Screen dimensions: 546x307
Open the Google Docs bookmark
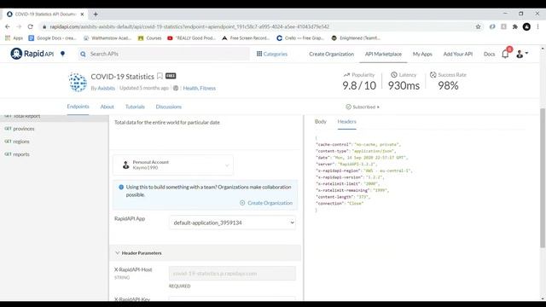pos(52,38)
